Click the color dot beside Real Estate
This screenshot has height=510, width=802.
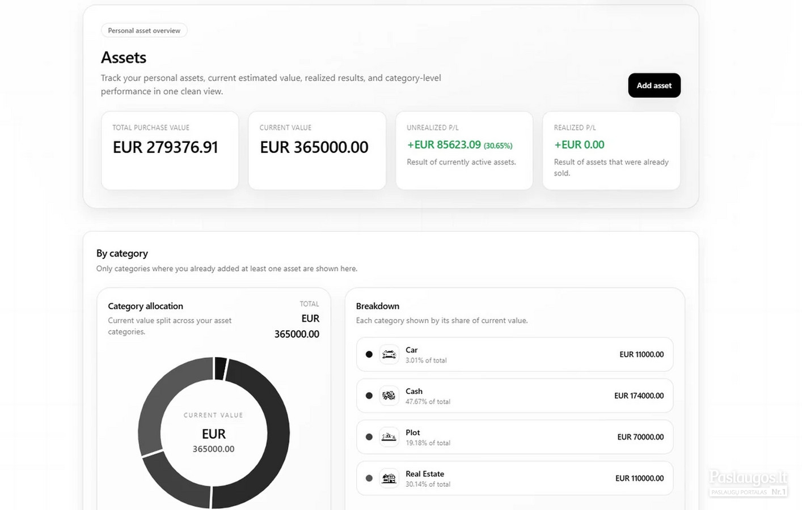pos(369,478)
